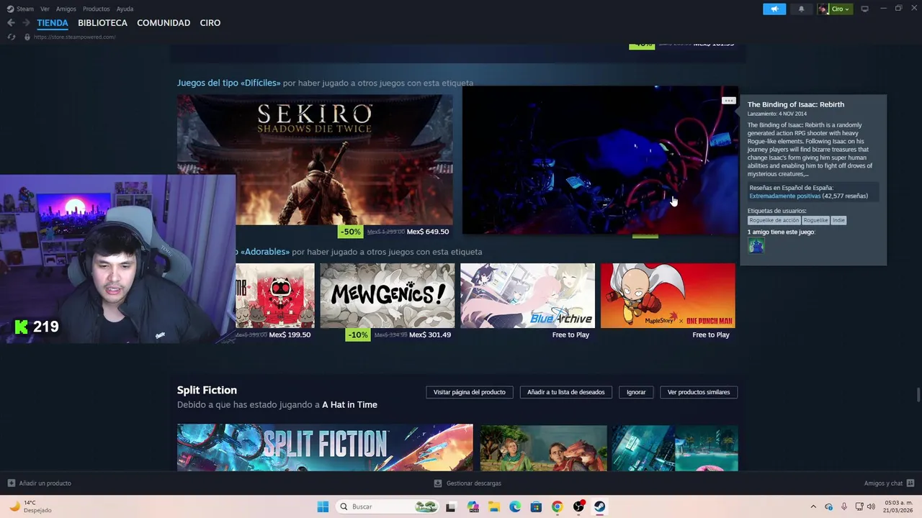Open the Blue Archive game capsule
Viewport: 922px width, 518px height.
(x=527, y=296)
